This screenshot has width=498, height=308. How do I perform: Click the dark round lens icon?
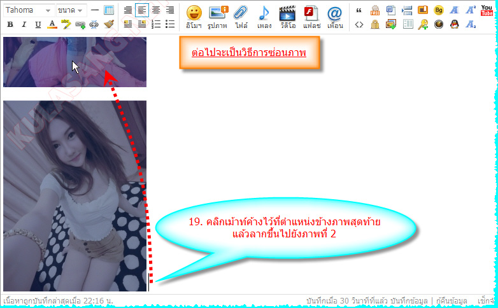click(439, 24)
